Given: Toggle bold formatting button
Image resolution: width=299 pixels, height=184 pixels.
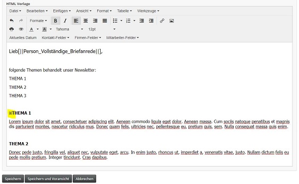Looking at the screenshot, I should click(55, 20).
